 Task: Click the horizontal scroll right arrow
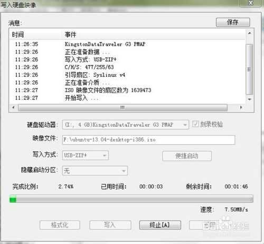tap(241, 107)
